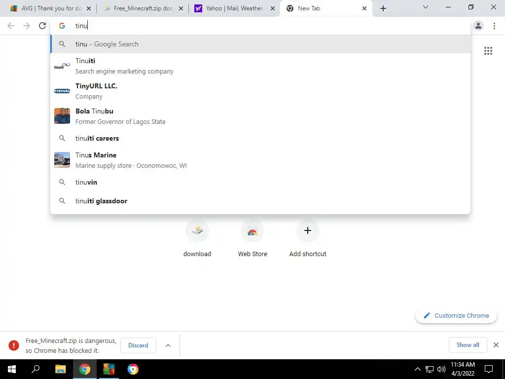Click the Tinuiti logo thumbnail
The image size is (505, 379).
[x=62, y=66]
